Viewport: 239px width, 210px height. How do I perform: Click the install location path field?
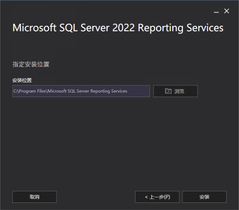click(x=81, y=91)
